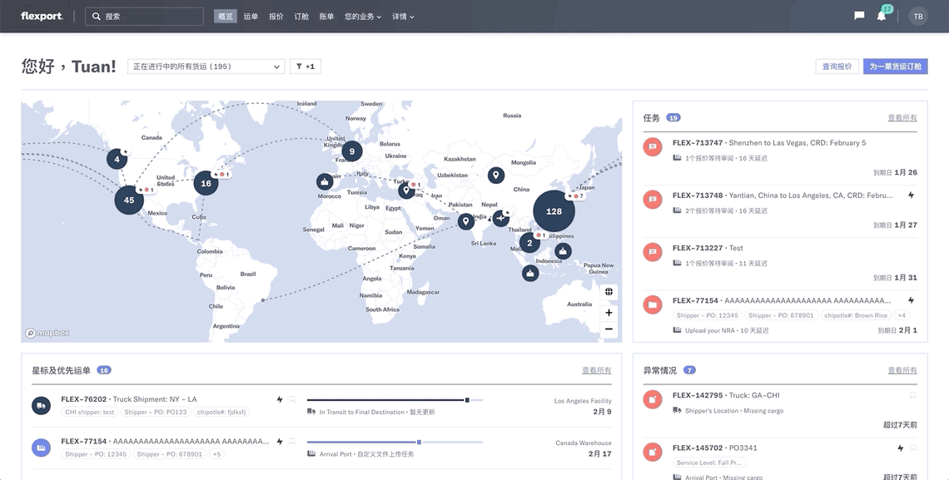Open the TB user avatar menu
Screen dimensions: 949x480
coord(918,17)
